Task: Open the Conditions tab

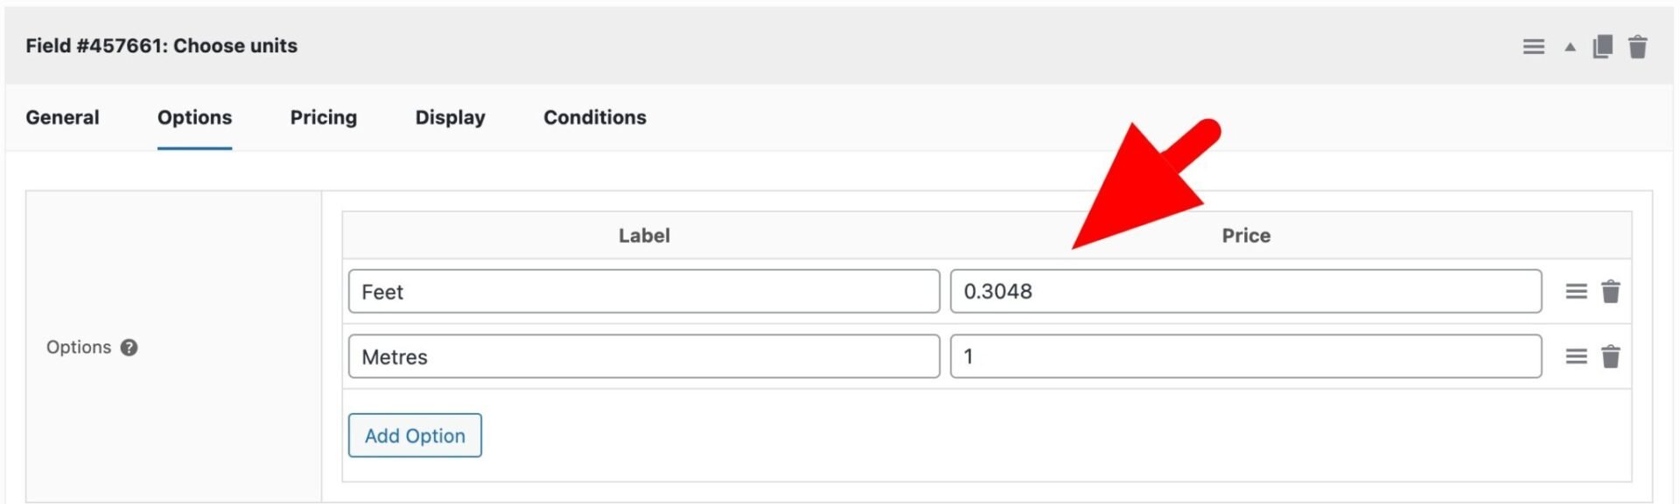Action: (594, 117)
